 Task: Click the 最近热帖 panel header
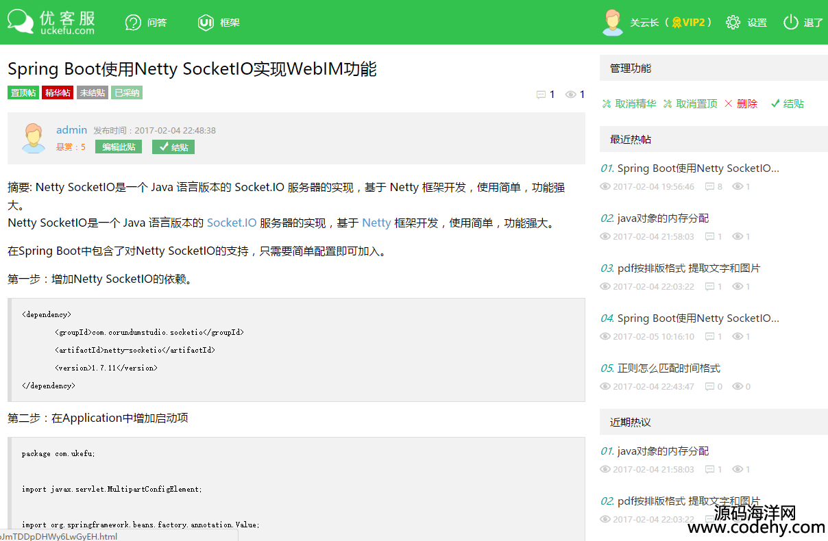coord(714,140)
